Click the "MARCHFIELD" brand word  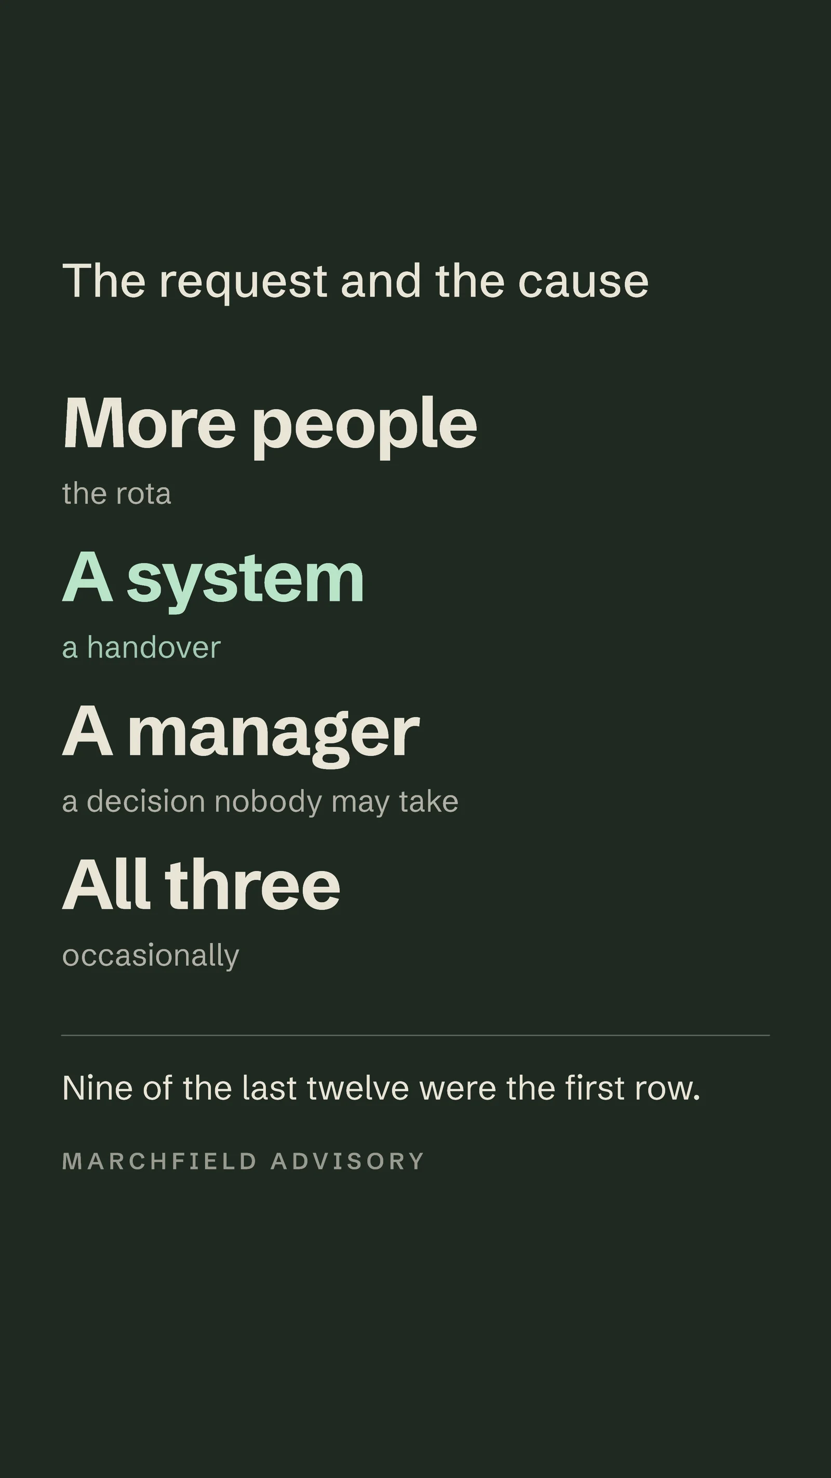pos(159,1160)
